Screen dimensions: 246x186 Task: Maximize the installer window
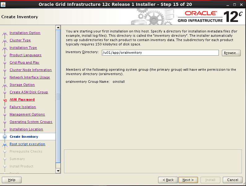(x=235, y=5)
